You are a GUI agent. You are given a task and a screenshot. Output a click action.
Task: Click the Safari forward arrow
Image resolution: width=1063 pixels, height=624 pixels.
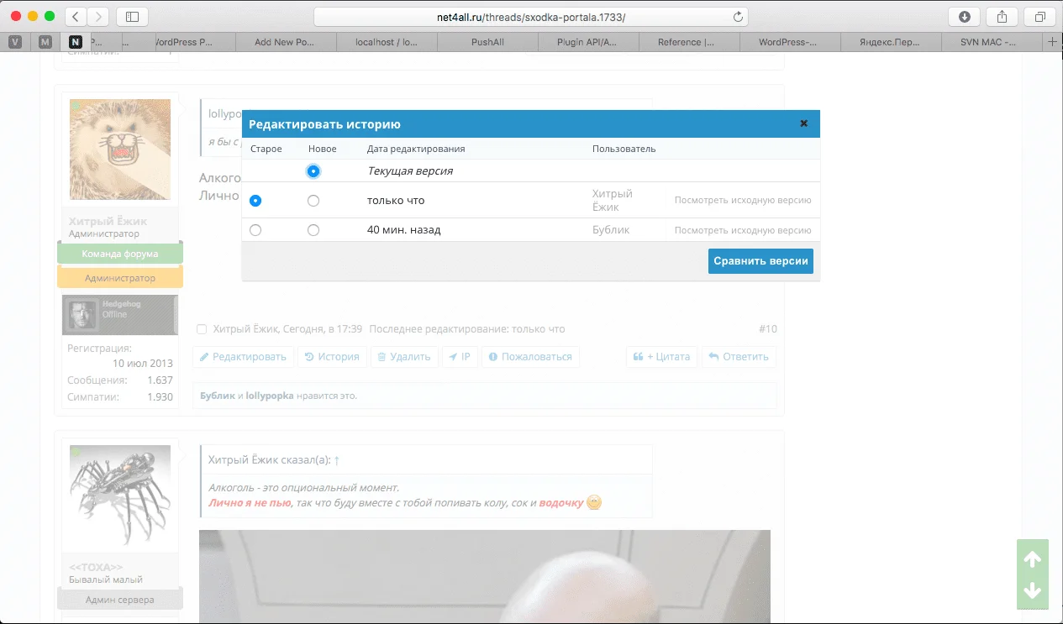[98, 17]
